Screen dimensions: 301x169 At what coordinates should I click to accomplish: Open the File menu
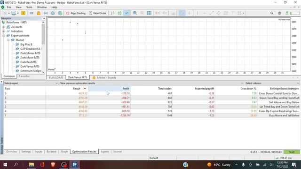pos(9,8)
